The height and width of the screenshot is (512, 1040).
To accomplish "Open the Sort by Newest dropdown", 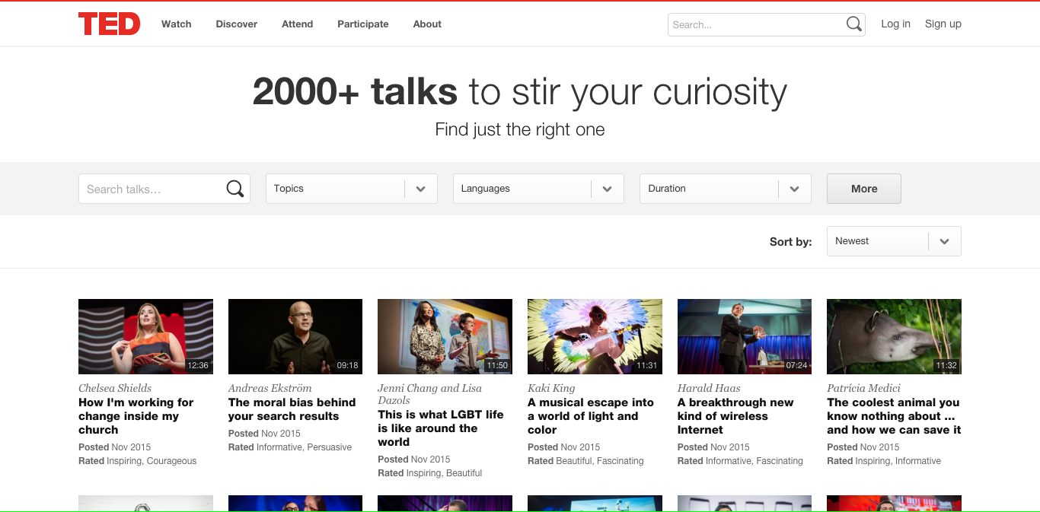I will (x=894, y=241).
